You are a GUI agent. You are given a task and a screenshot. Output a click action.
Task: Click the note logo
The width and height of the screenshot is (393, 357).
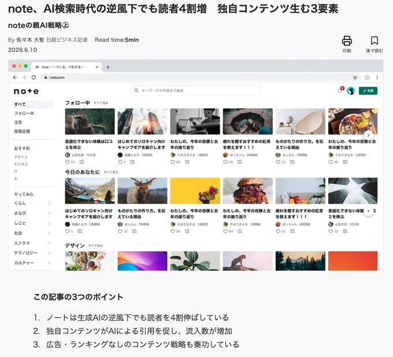(x=26, y=91)
